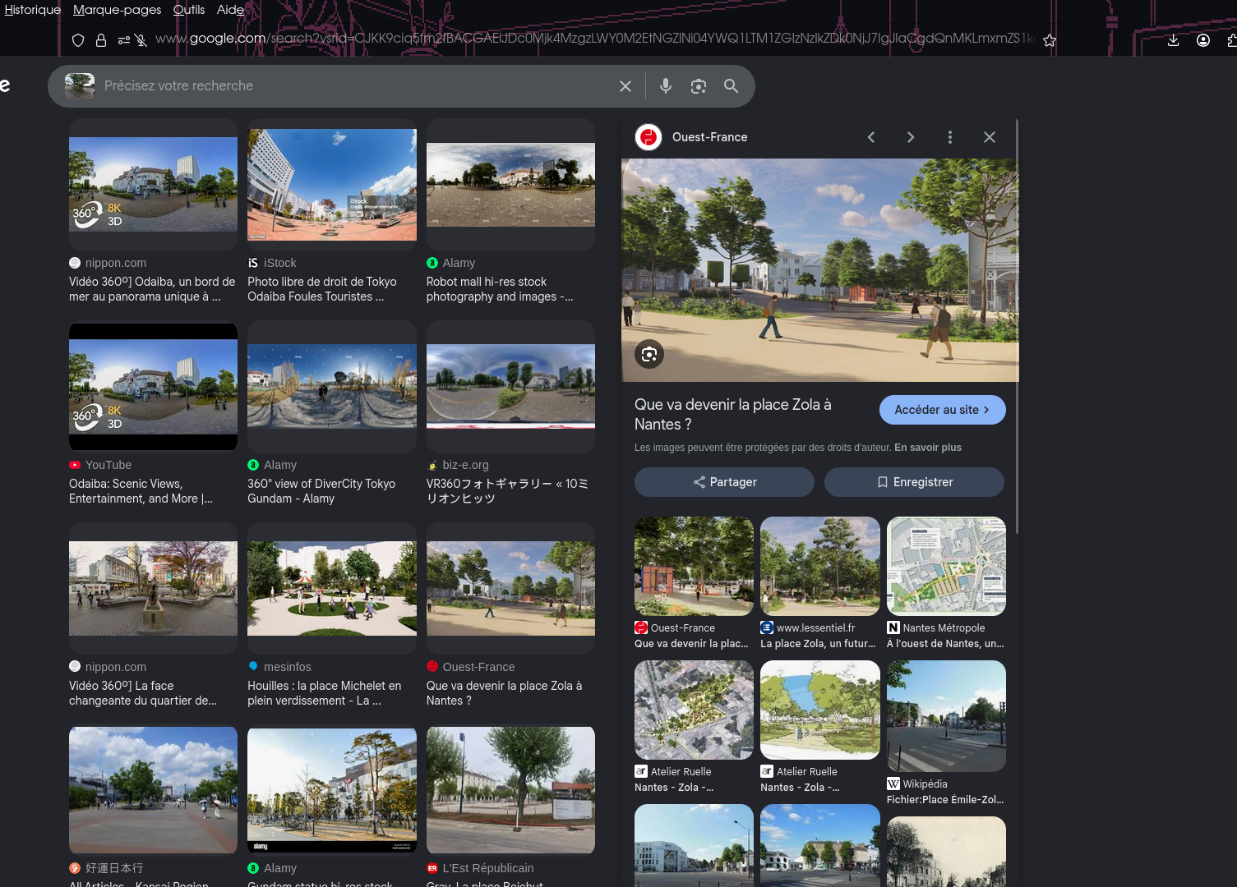Open Google Lens camera search icon
This screenshot has width=1237, height=887.
(699, 86)
